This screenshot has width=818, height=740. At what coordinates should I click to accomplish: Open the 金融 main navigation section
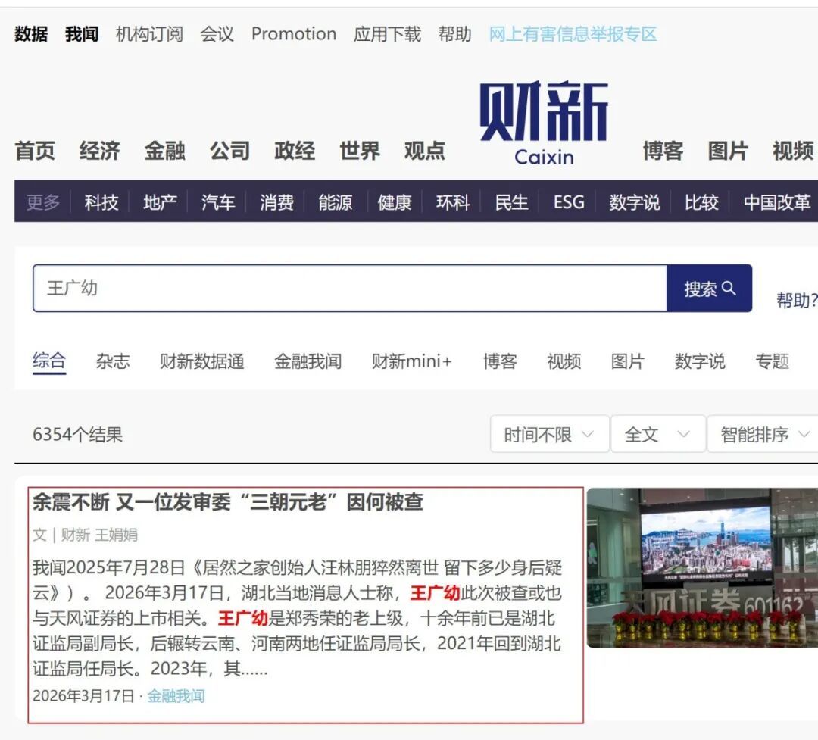click(165, 151)
